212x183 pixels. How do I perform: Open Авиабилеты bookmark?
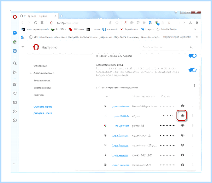(x=129, y=29)
